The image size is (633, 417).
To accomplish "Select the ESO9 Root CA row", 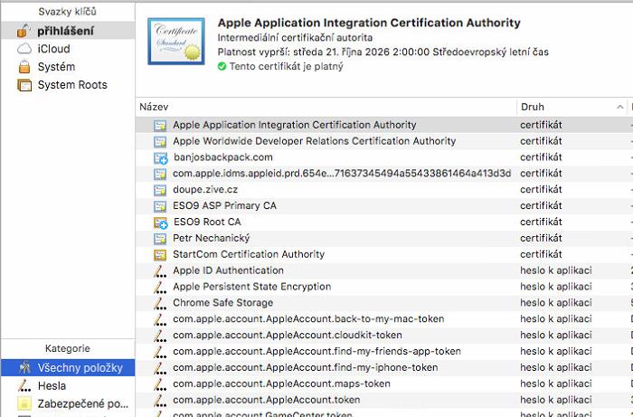I will pyautogui.click(x=384, y=222).
